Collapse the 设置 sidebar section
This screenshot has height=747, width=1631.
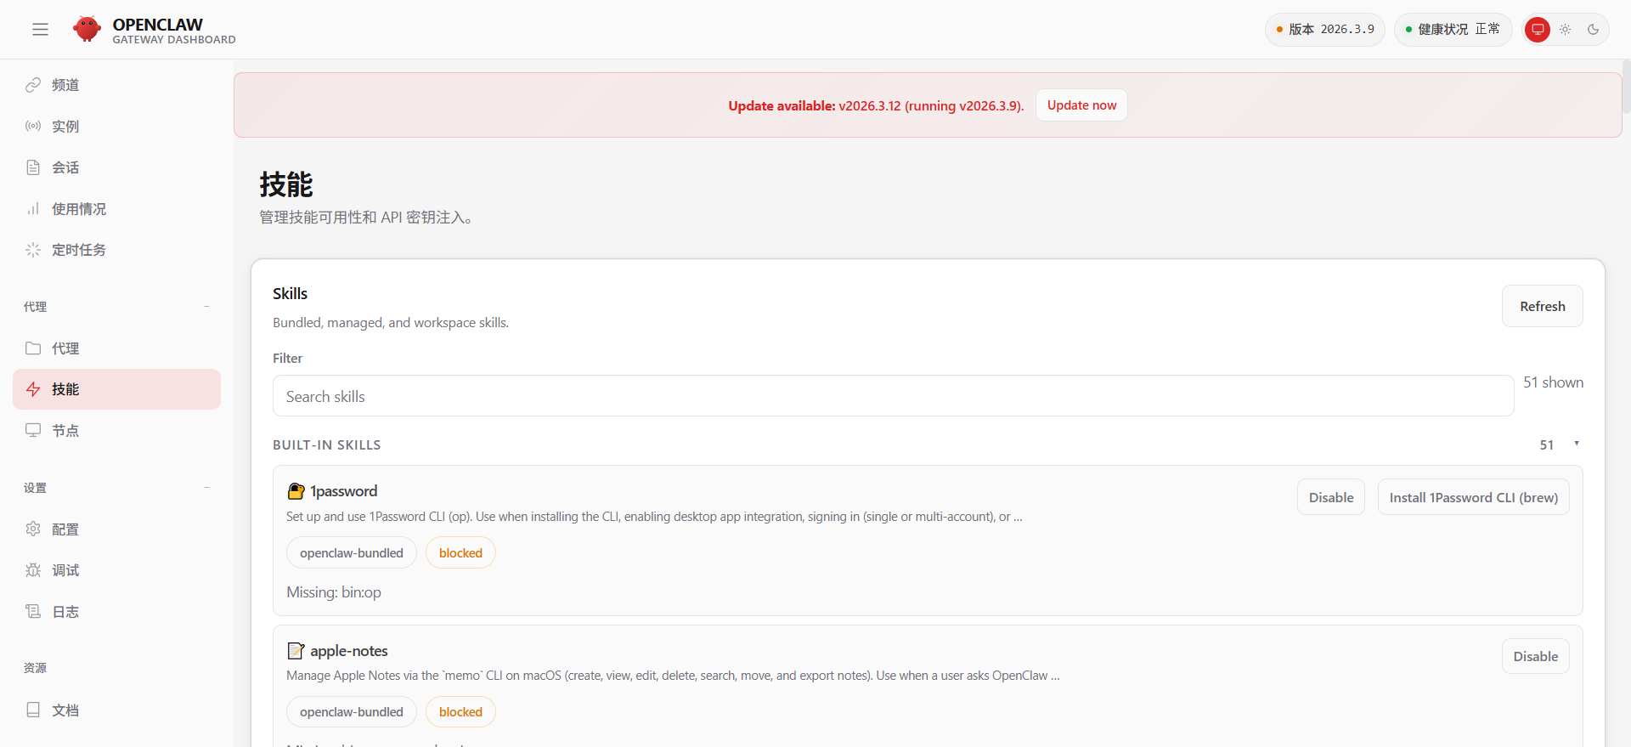click(x=206, y=488)
